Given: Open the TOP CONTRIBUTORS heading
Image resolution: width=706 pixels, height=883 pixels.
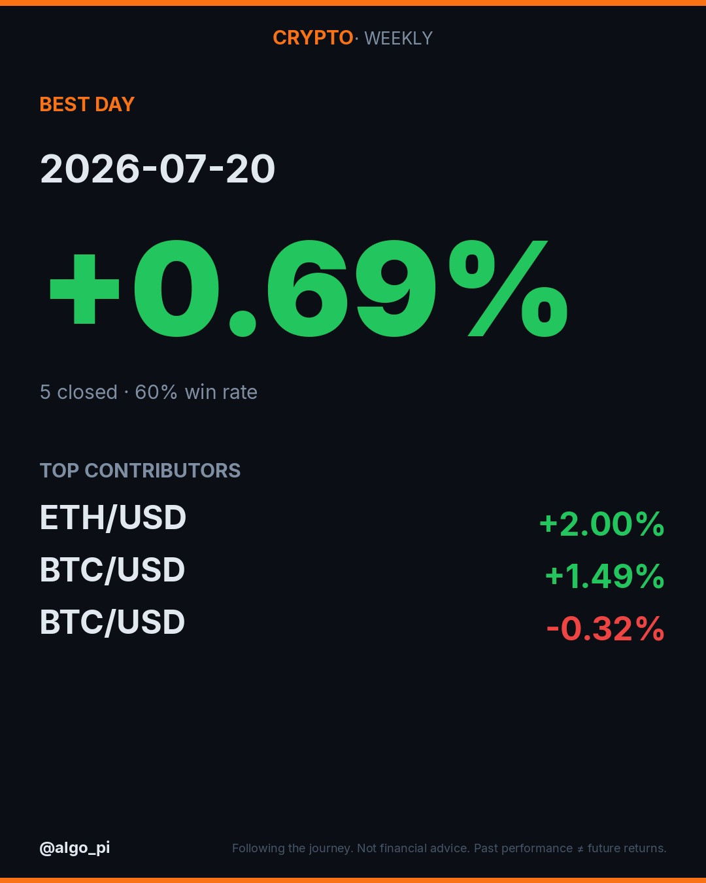Looking at the screenshot, I should point(140,470).
